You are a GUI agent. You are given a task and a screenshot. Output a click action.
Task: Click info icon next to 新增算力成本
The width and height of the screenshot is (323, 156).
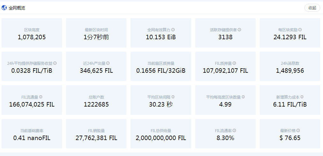[x=302, y=97]
